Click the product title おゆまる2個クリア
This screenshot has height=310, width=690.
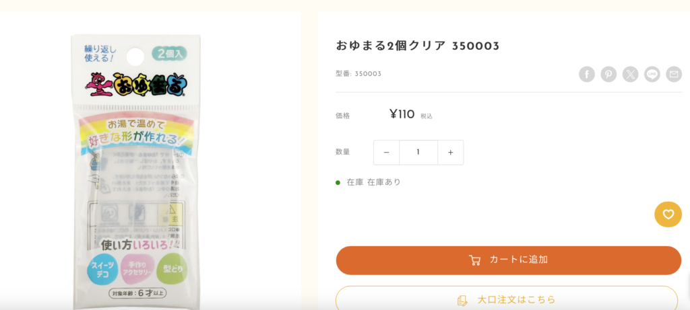tap(417, 46)
